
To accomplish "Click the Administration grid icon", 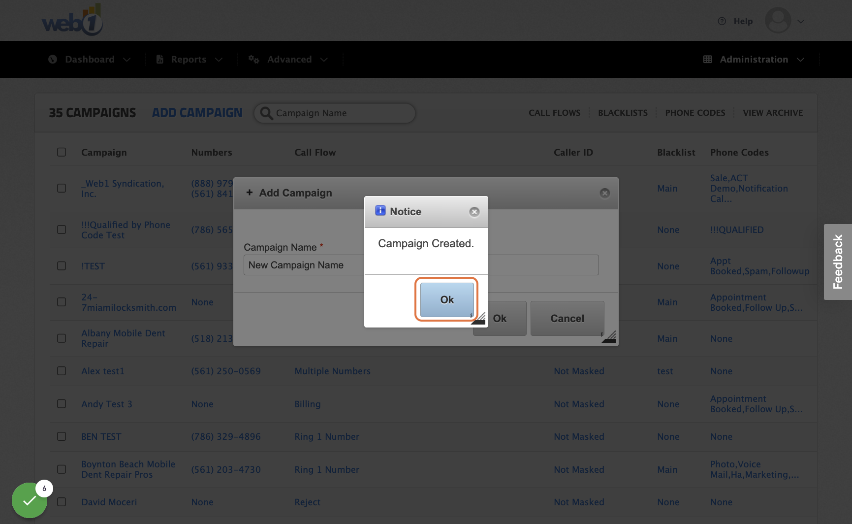I will pyautogui.click(x=708, y=59).
